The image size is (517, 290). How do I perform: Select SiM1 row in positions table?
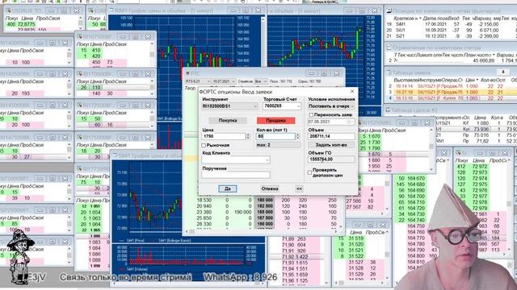coord(451,24)
